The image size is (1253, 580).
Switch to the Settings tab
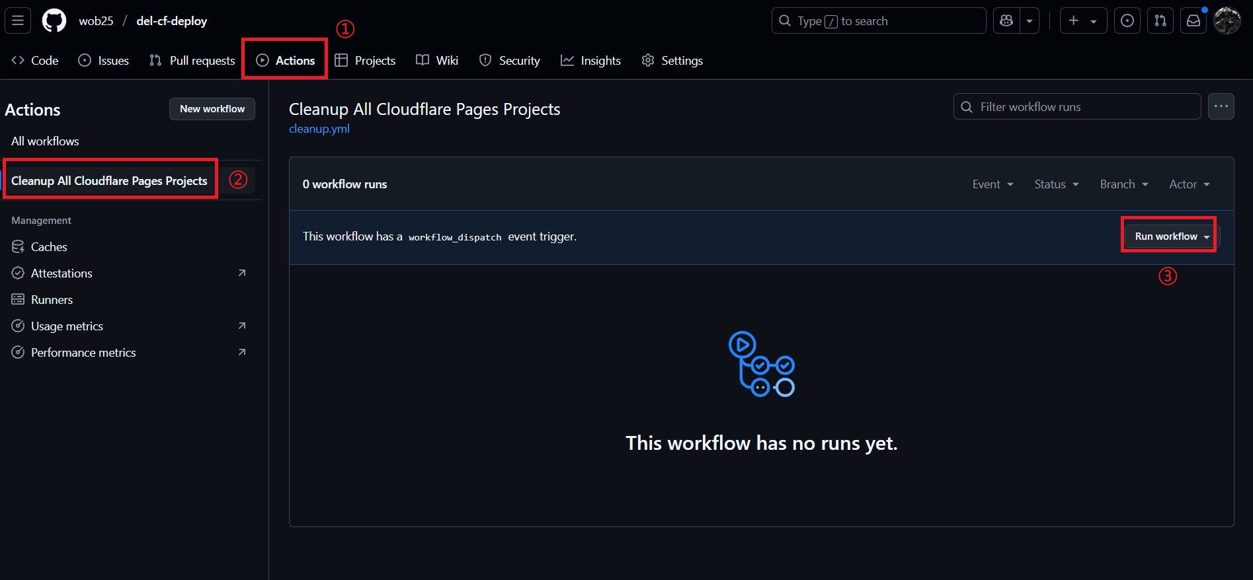tap(672, 60)
